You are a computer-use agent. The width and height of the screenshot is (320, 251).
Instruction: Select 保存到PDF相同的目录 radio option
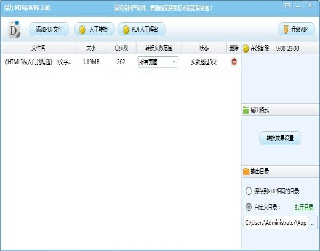[x=249, y=191]
